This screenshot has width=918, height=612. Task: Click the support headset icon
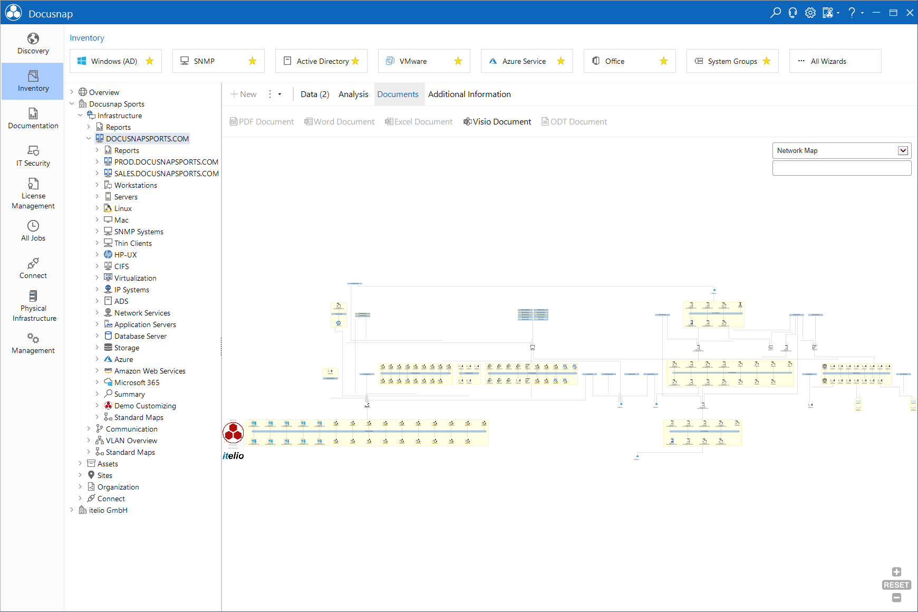tap(793, 13)
